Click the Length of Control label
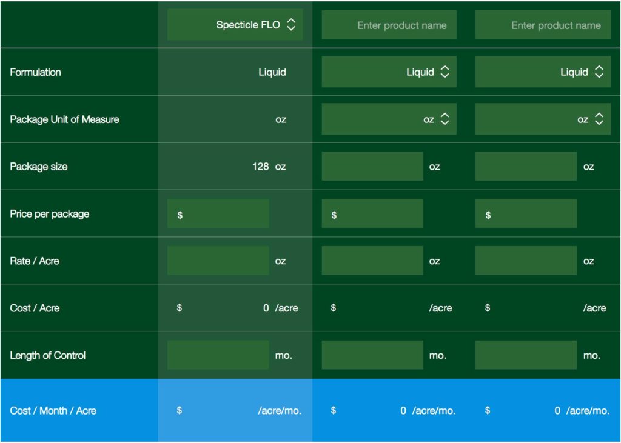Screen dimensions: 621x443 pyautogui.click(x=48, y=355)
